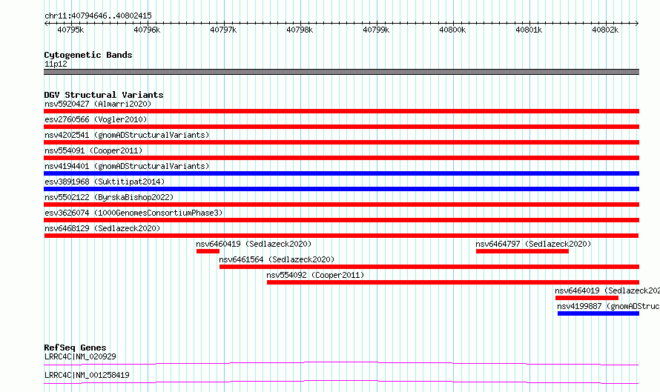Open the LRRC4C|NM_001258419 gene label
The image size is (660, 392).
pos(87,375)
